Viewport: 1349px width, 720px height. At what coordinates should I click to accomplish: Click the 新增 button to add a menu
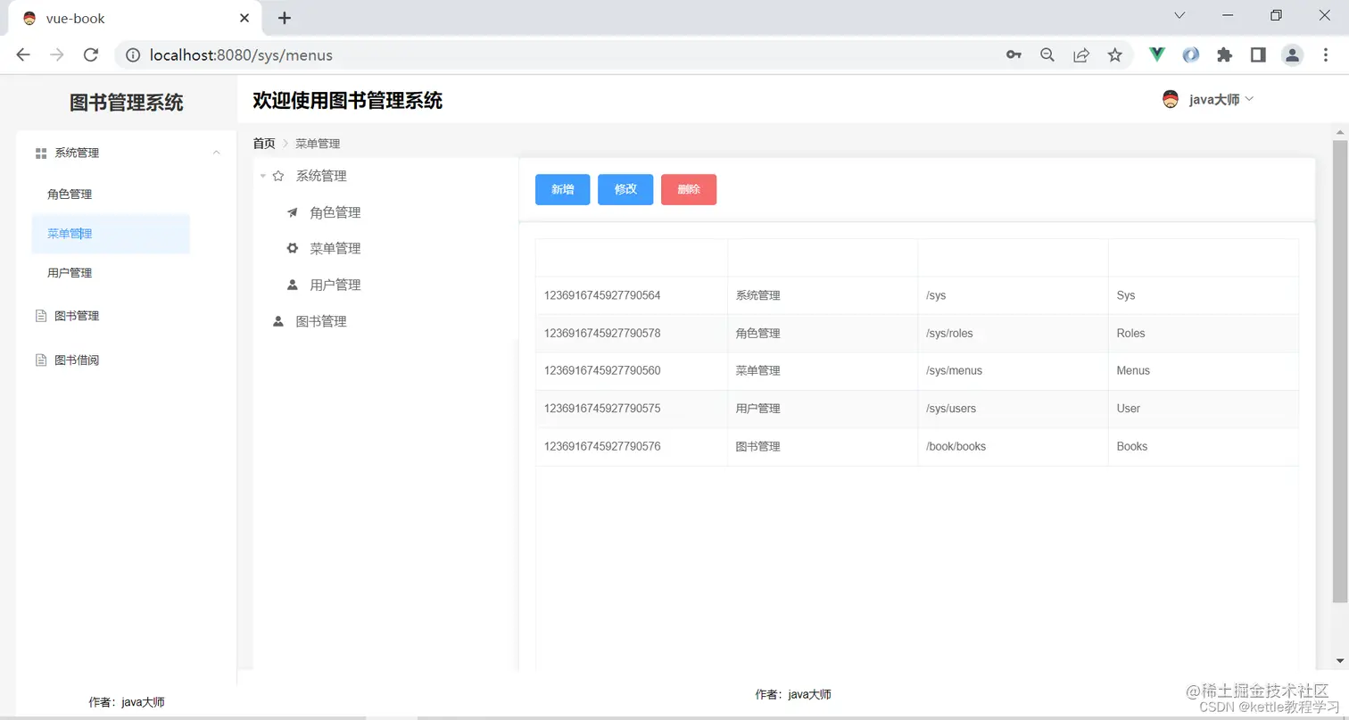point(562,189)
